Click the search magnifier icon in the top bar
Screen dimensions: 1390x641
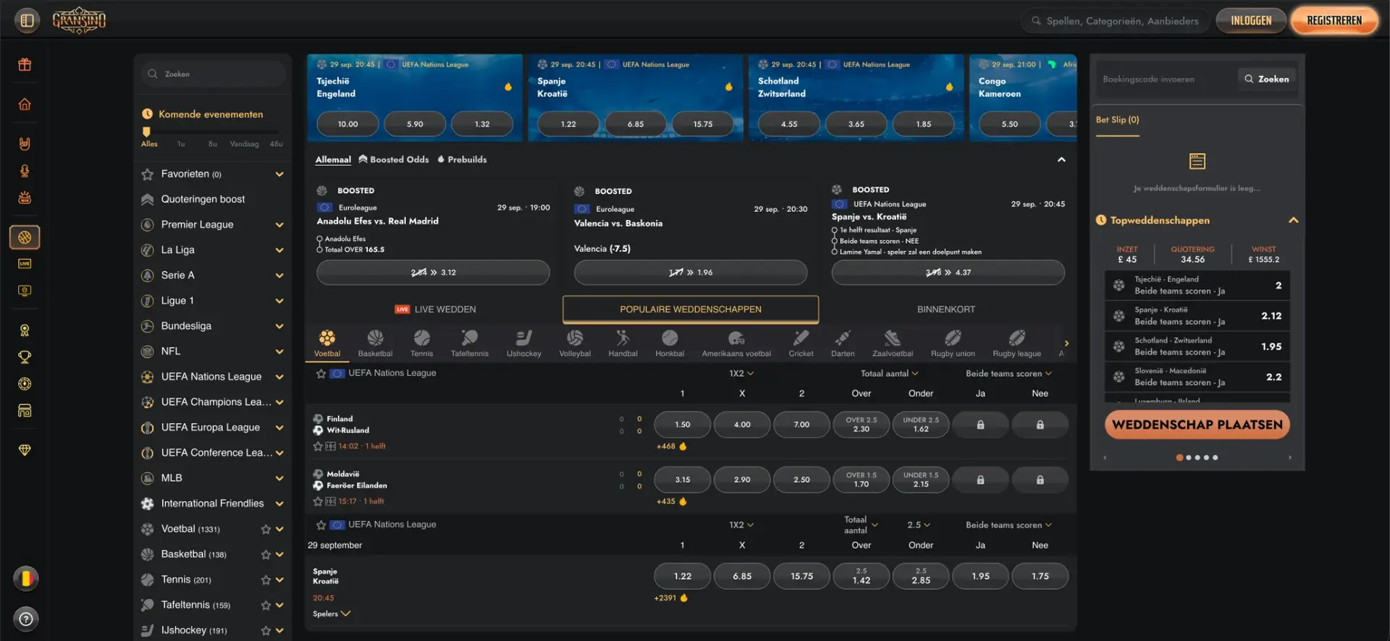point(1037,21)
